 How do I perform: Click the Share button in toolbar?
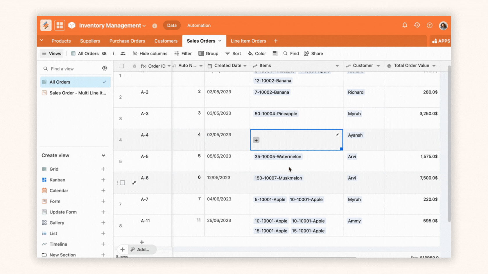[x=313, y=53]
